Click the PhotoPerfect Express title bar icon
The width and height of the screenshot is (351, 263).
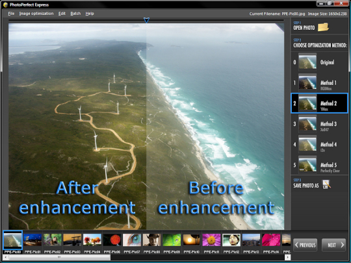[5, 5]
